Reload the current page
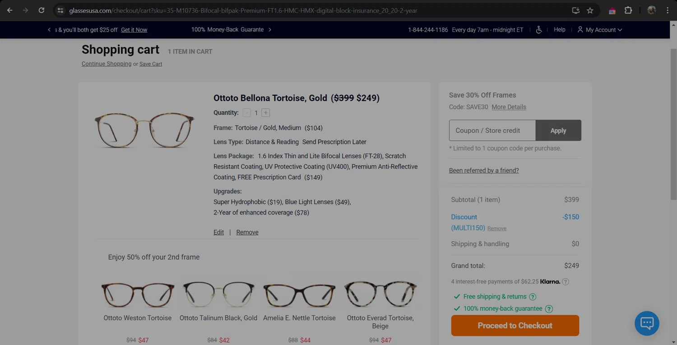677x345 pixels. (x=41, y=10)
